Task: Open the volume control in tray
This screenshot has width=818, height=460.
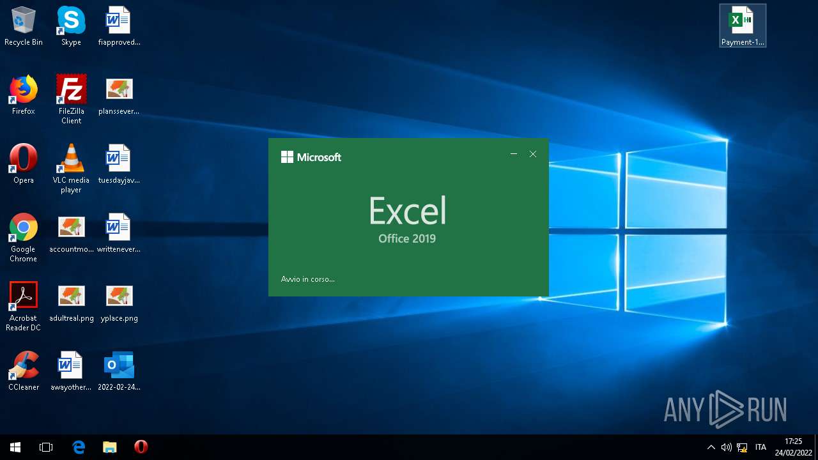Action: pos(727,447)
